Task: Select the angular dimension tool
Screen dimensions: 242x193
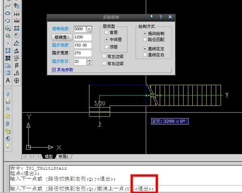Action: click(17, 43)
